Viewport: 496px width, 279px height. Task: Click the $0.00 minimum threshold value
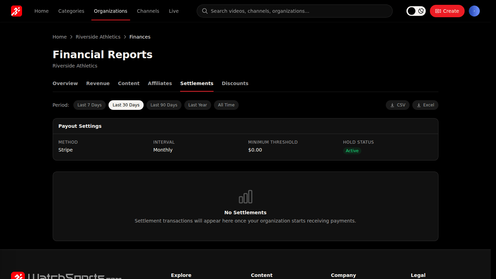[255, 150]
